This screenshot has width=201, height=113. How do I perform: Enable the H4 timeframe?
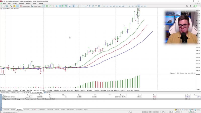click(133, 6)
